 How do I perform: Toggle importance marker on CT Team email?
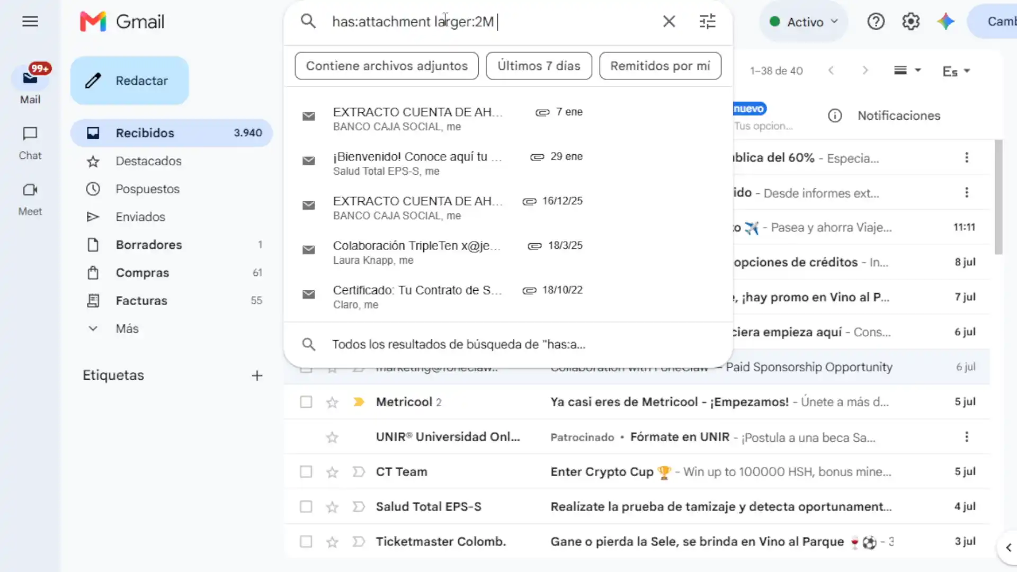tap(359, 471)
